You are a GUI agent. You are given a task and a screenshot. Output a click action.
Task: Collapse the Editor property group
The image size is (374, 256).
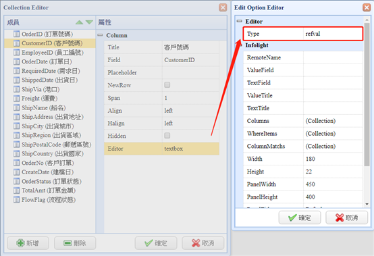[239, 21]
